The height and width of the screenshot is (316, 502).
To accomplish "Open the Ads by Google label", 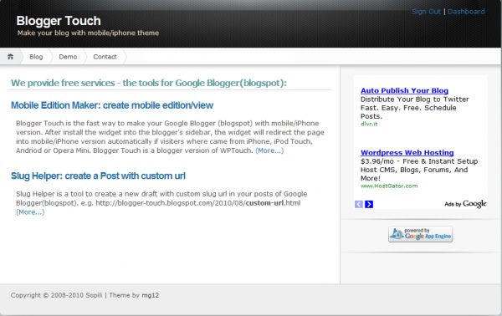I will click(x=465, y=204).
